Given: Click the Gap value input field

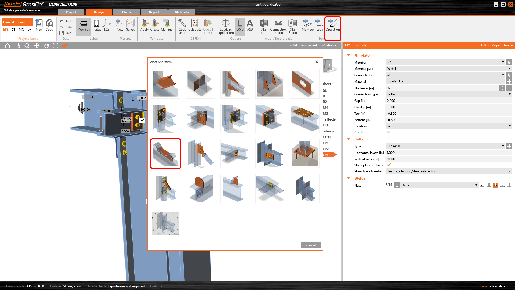Looking at the screenshot, I should click(448, 101).
